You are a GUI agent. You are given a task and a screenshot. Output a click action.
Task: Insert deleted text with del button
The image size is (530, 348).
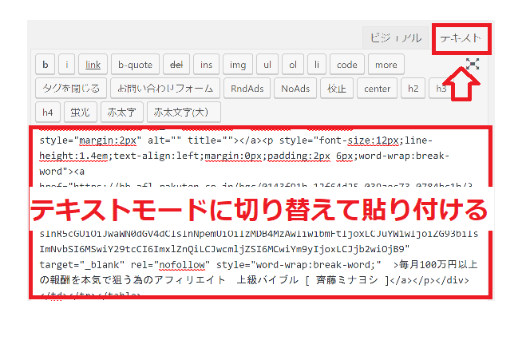point(176,64)
